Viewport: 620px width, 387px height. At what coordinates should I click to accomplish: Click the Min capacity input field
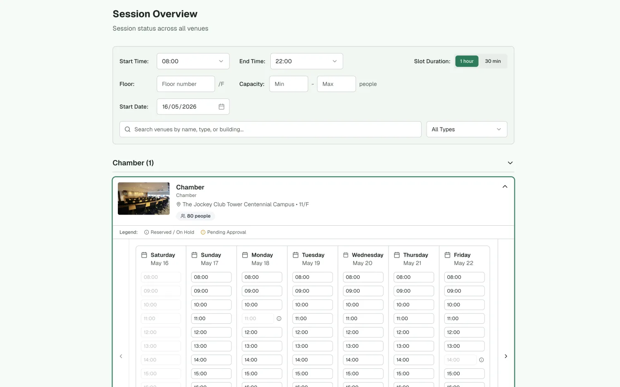289,84
